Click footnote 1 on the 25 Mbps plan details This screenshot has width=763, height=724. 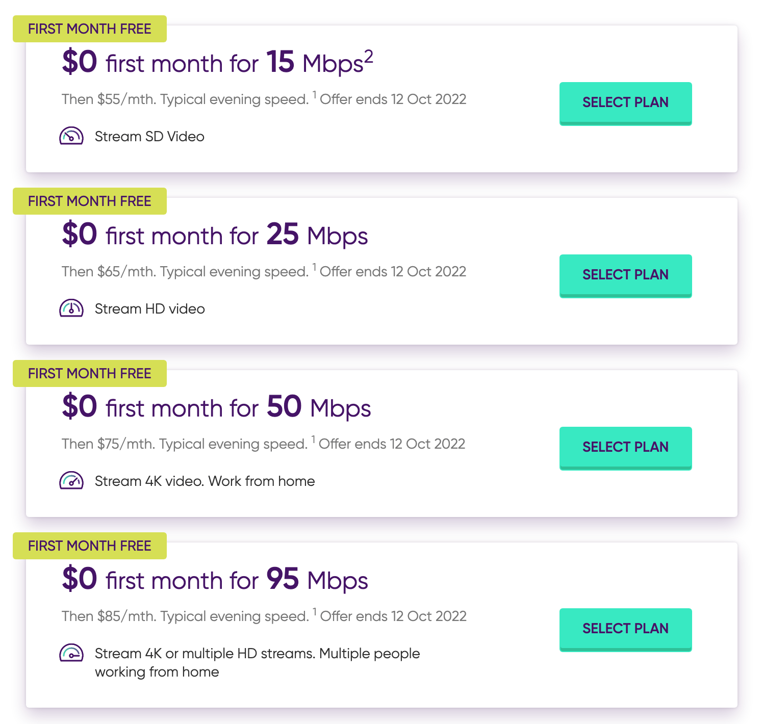click(x=314, y=266)
